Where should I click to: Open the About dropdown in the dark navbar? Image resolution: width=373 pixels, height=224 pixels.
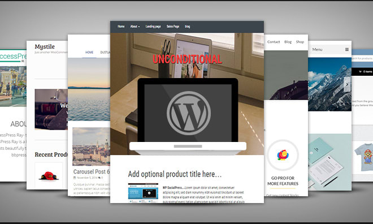(135, 27)
